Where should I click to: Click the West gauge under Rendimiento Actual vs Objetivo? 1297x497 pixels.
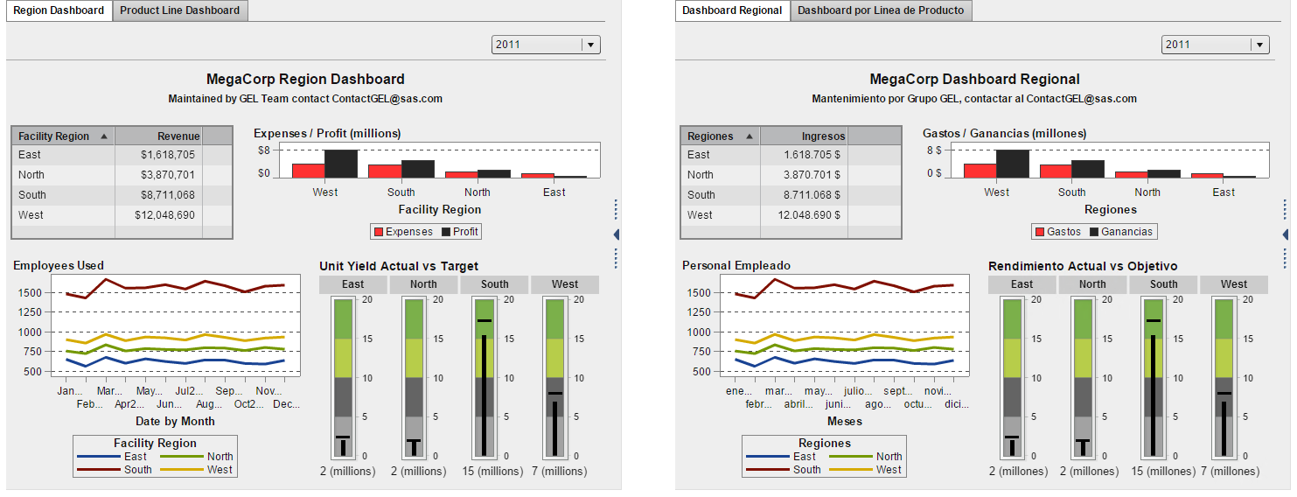point(1224,377)
